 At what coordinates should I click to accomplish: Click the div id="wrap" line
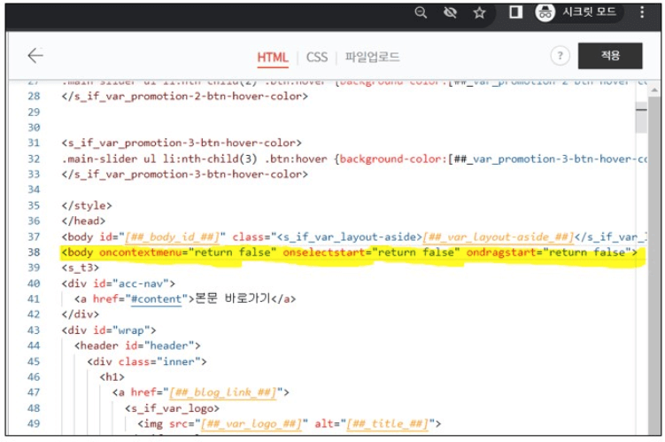[x=109, y=330]
